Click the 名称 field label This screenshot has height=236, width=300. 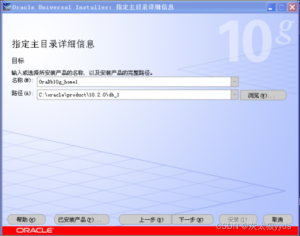tap(22, 80)
